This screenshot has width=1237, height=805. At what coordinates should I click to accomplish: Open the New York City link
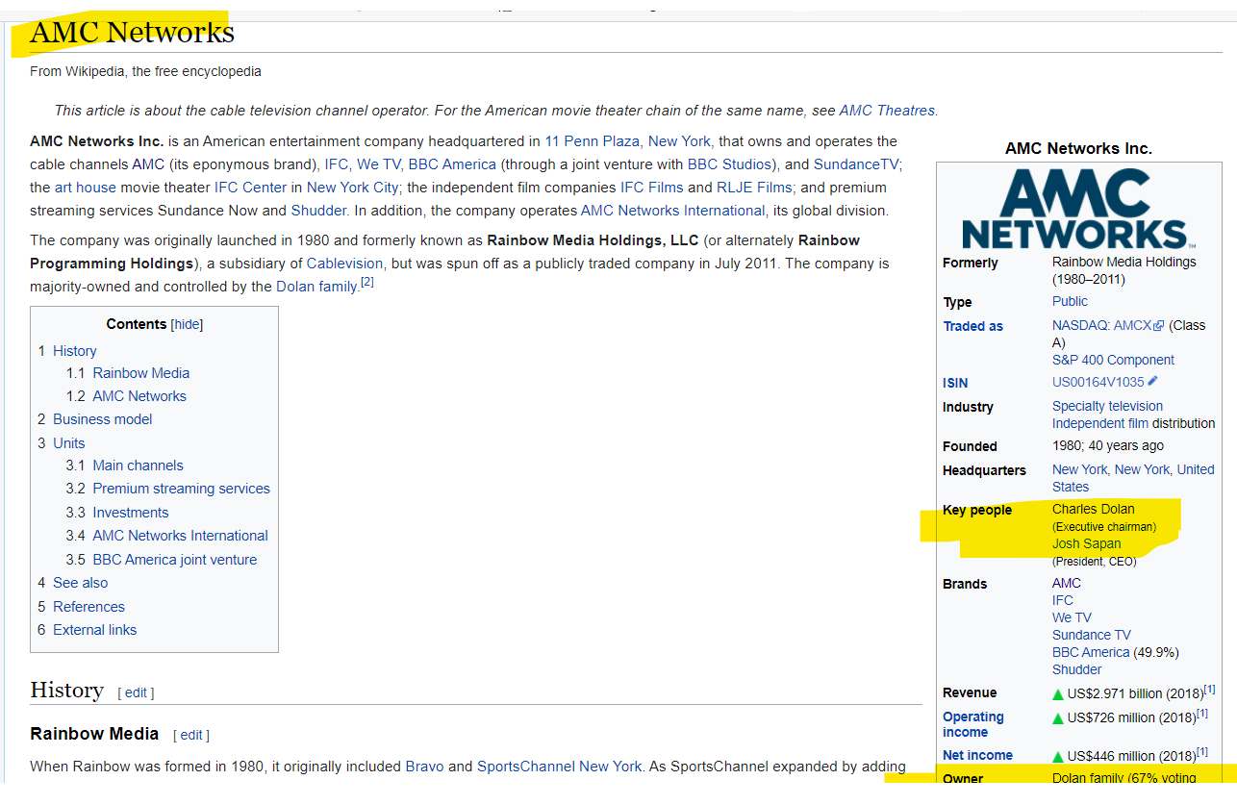pos(353,188)
